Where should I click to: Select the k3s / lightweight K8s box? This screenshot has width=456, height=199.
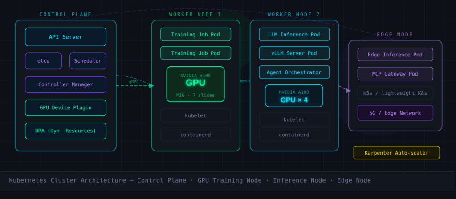point(395,93)
